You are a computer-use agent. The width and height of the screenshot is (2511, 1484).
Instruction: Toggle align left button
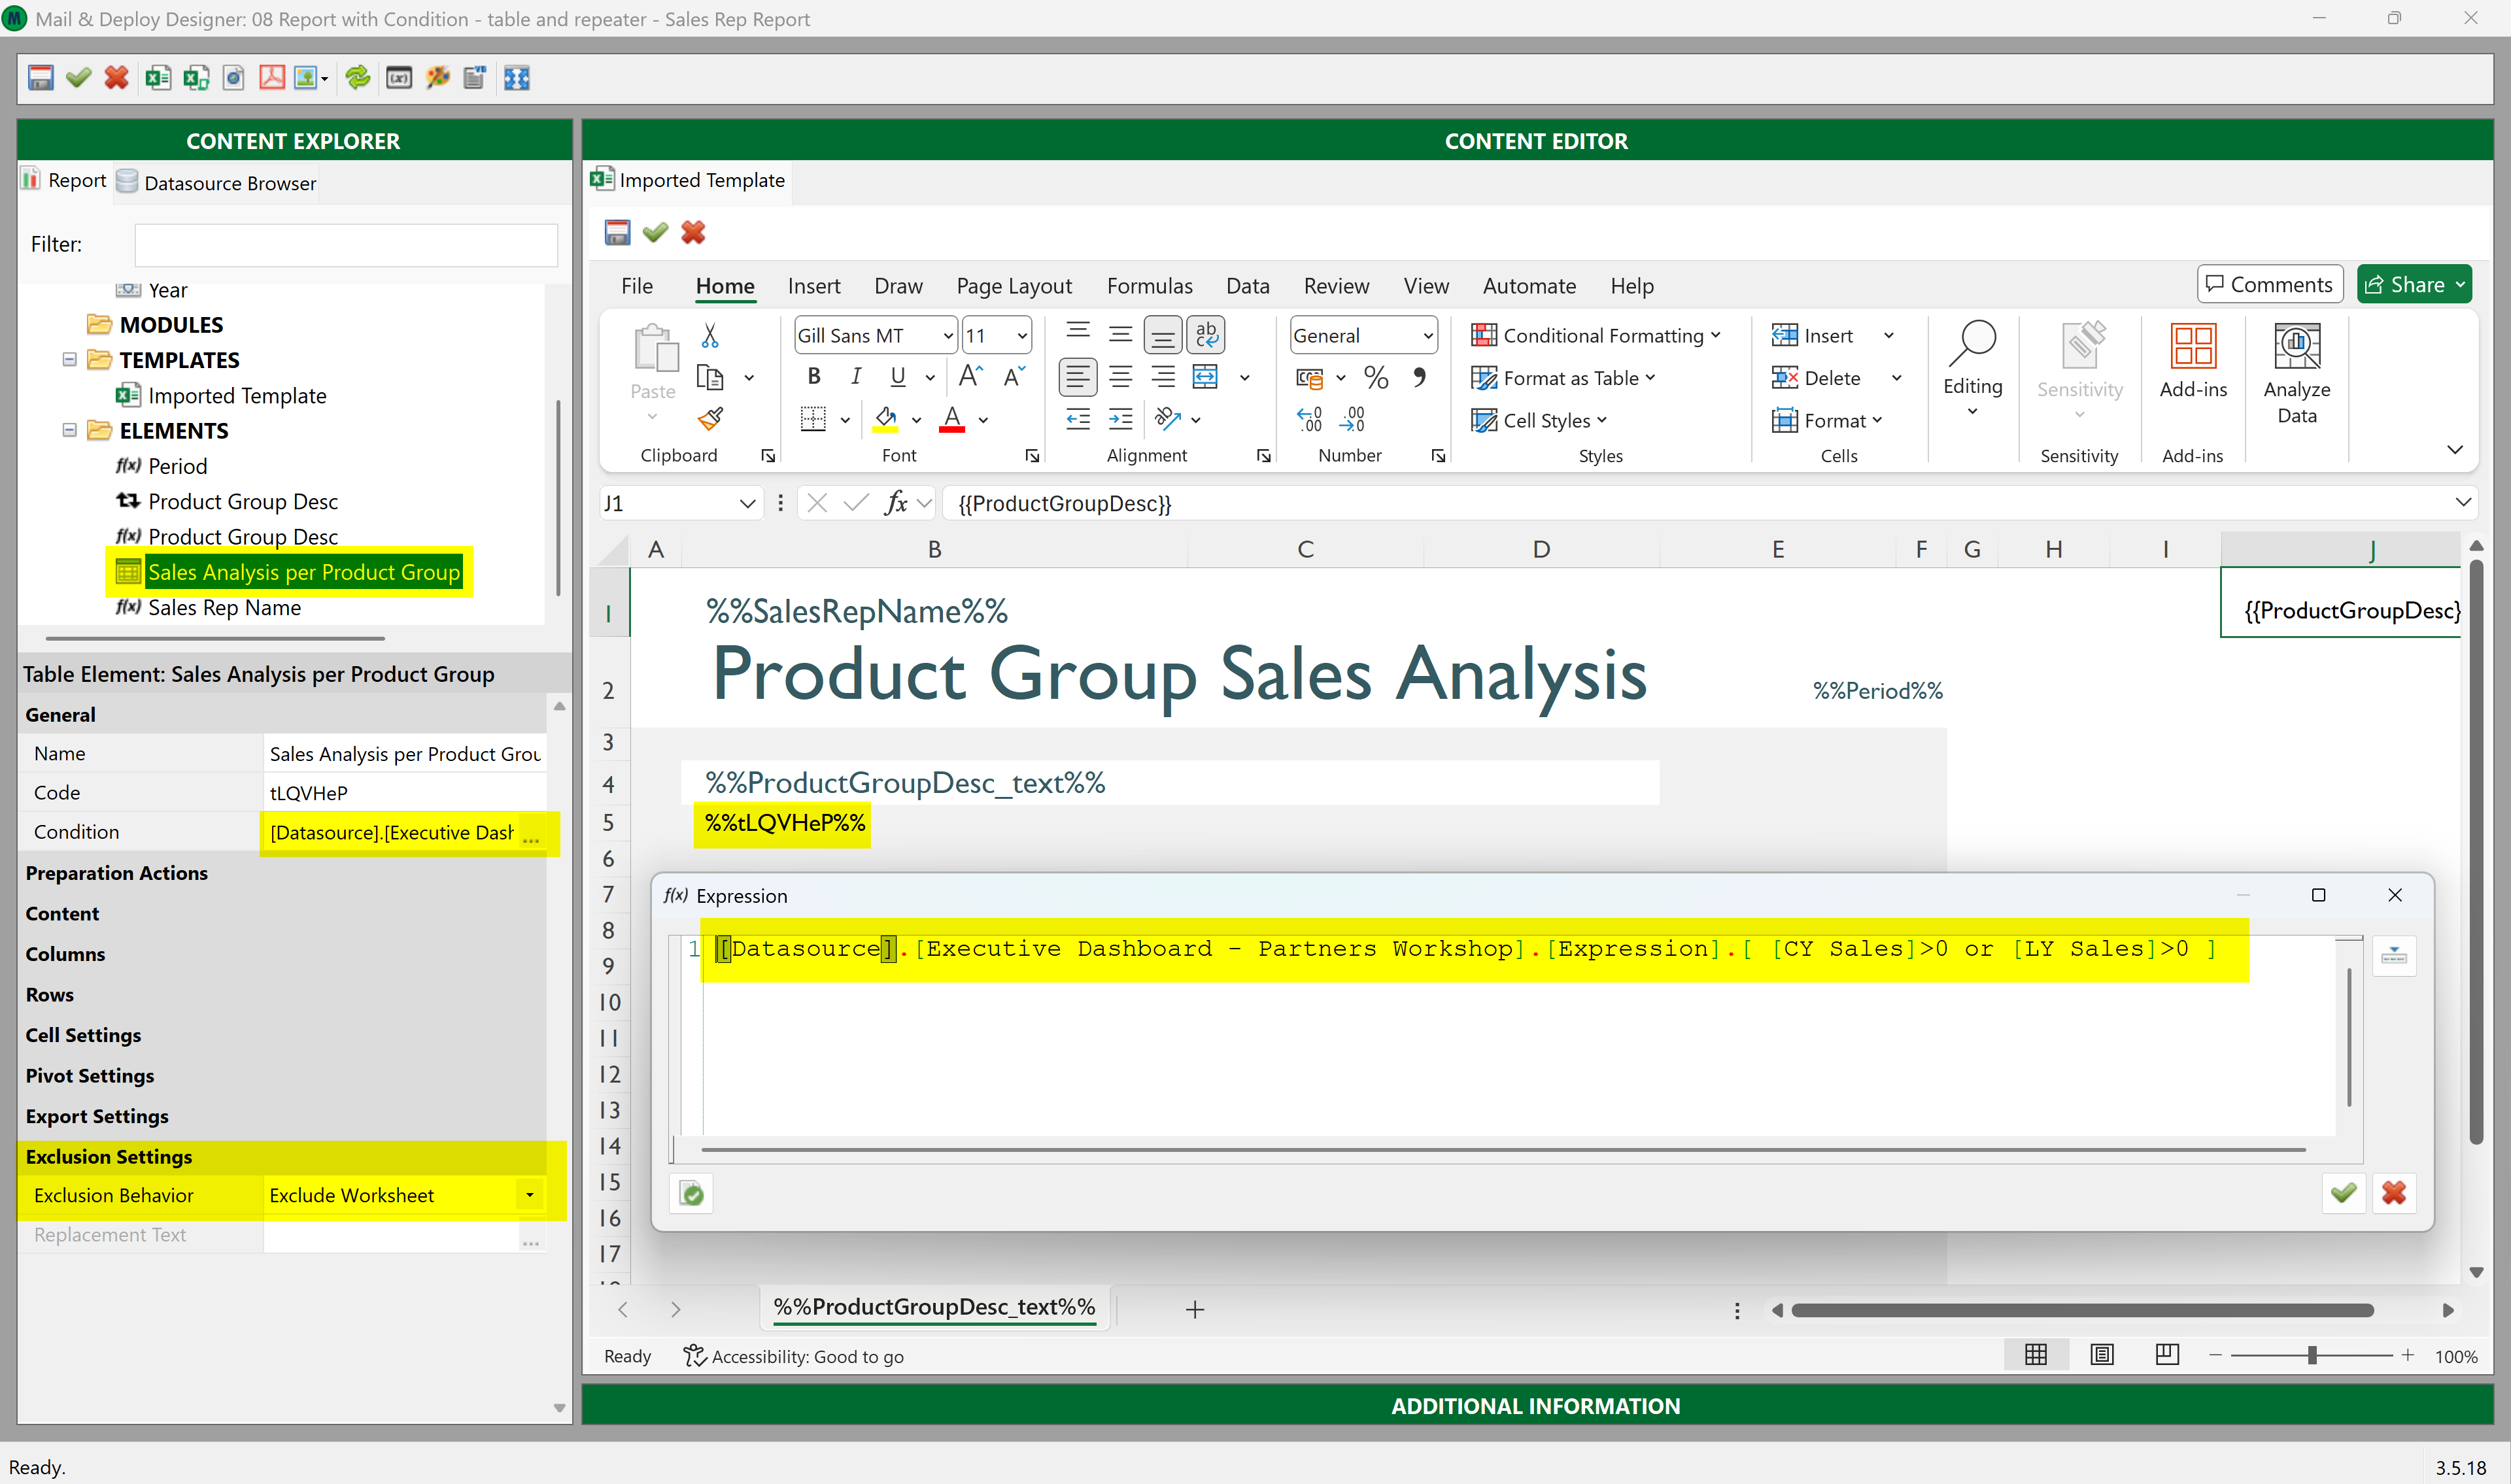(x=1077, y=377)
